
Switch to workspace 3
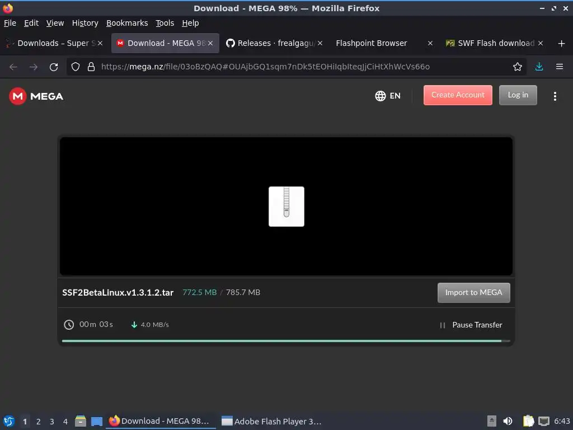pyautogui.click(x=52, y=422)
